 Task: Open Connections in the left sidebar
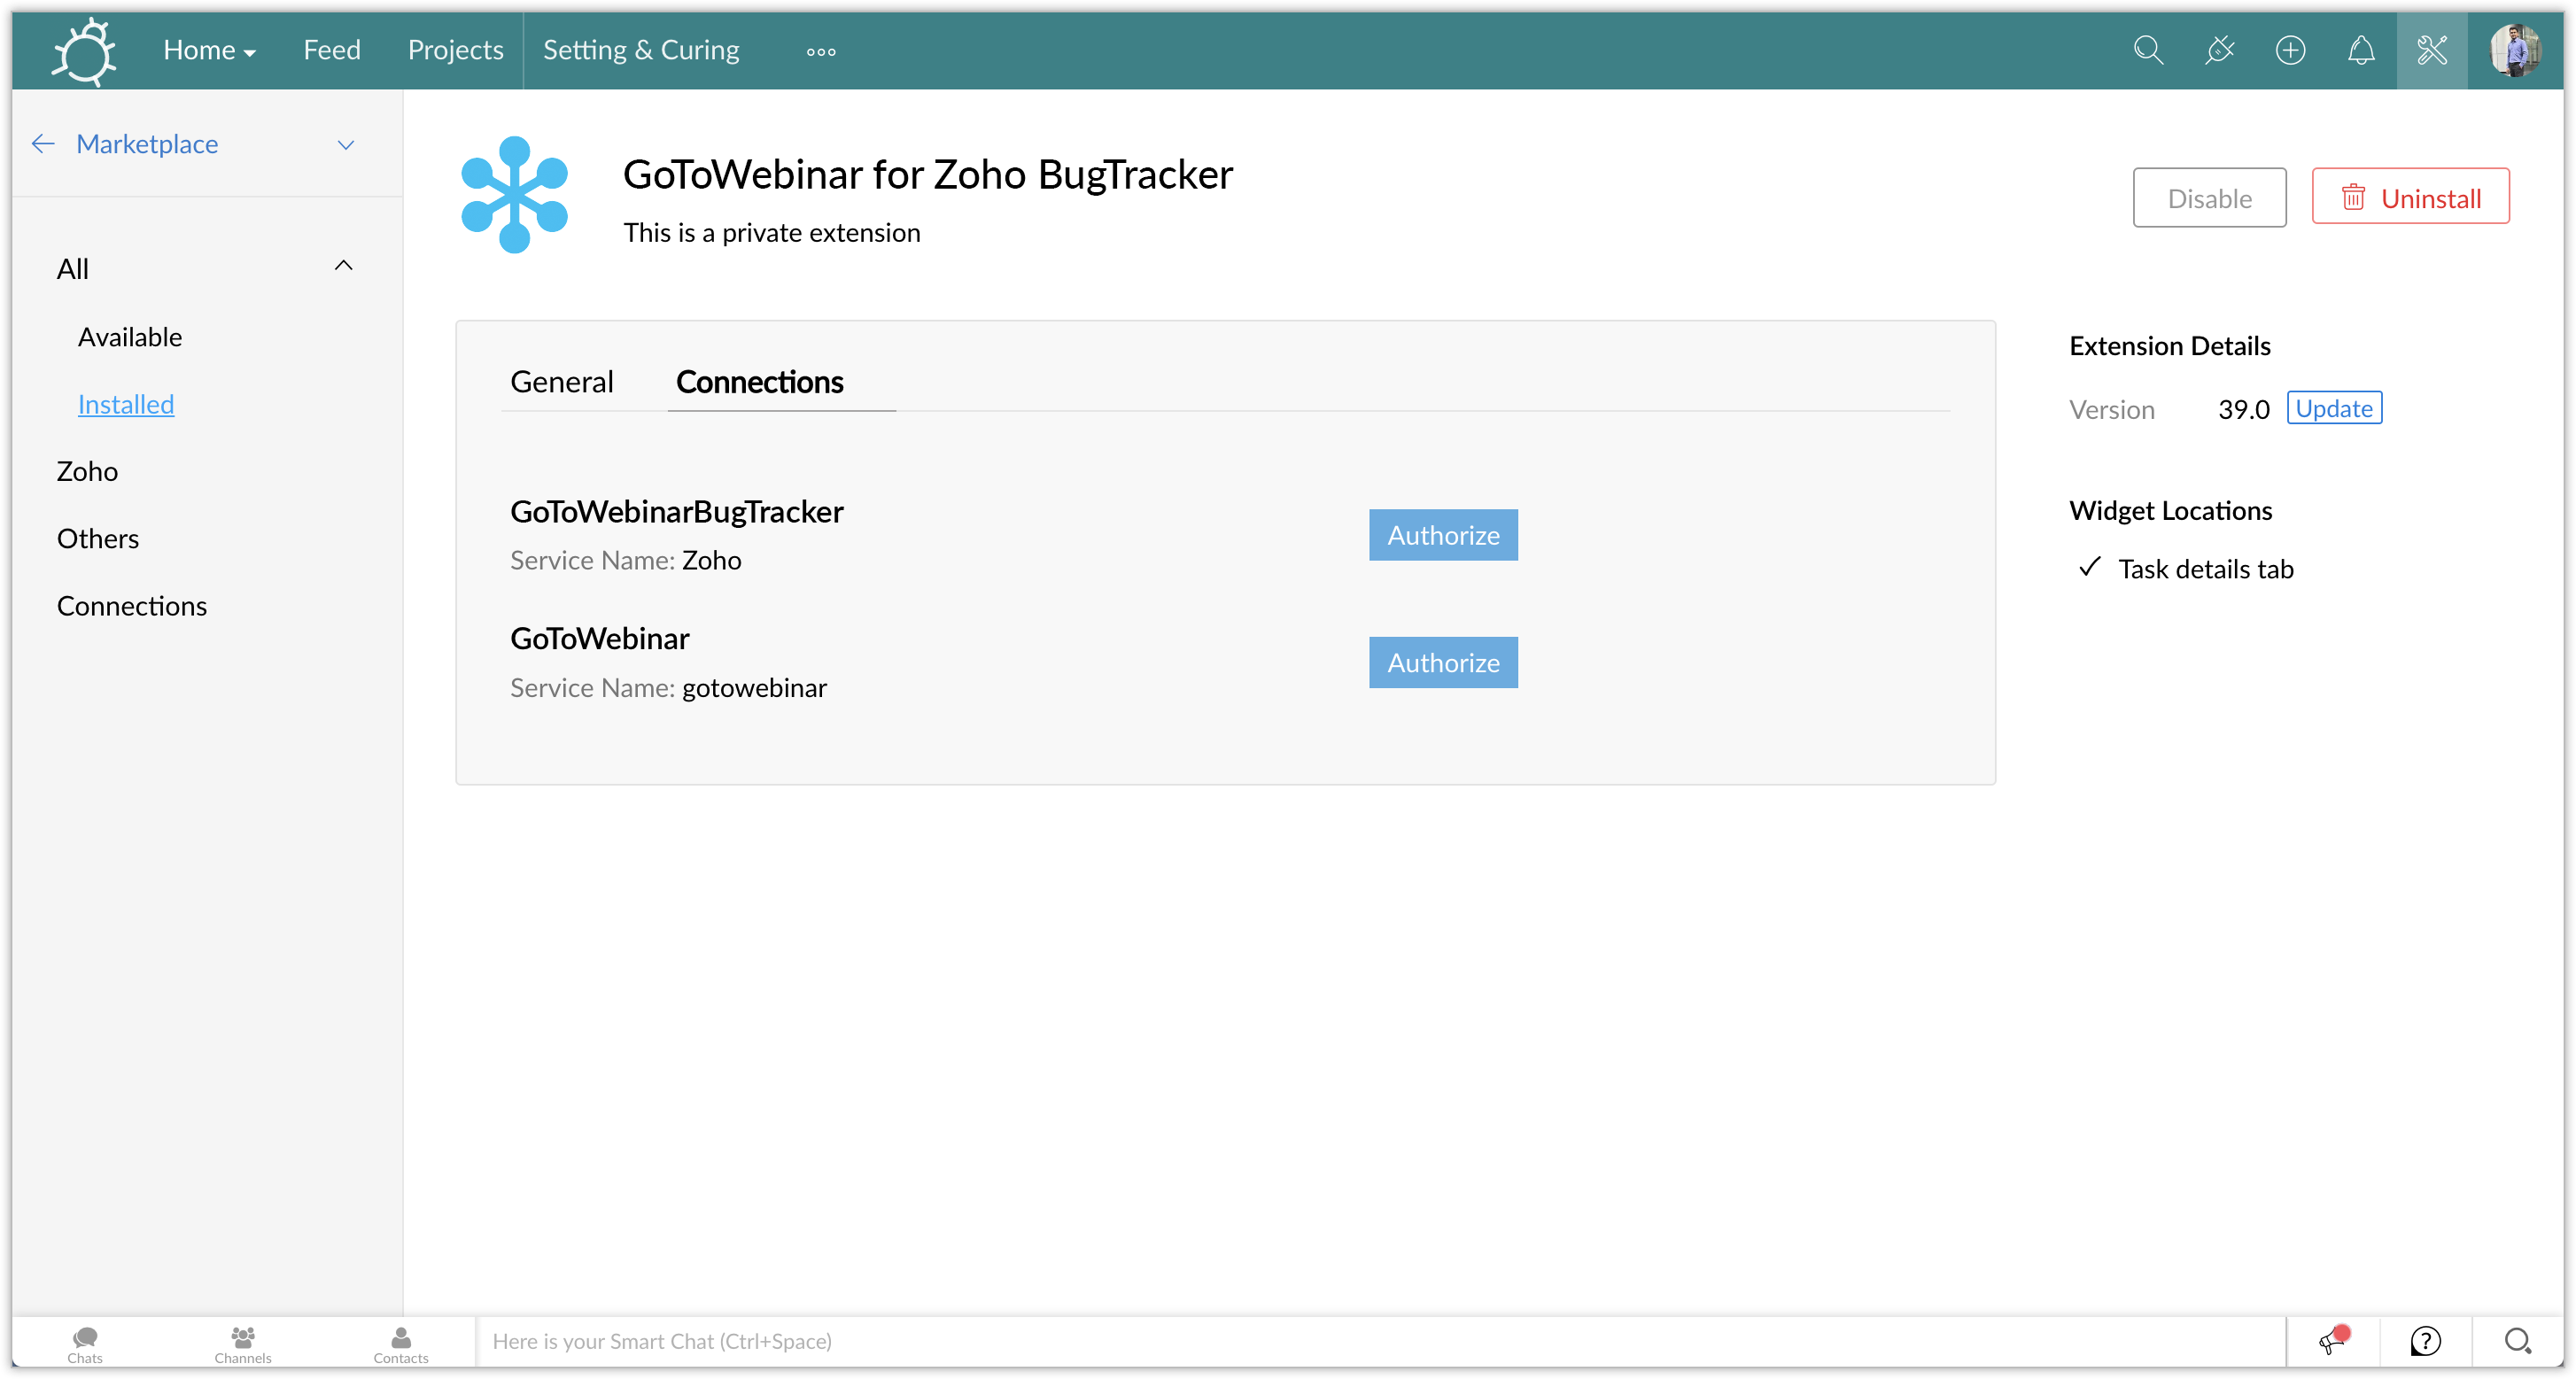(132, 606)
